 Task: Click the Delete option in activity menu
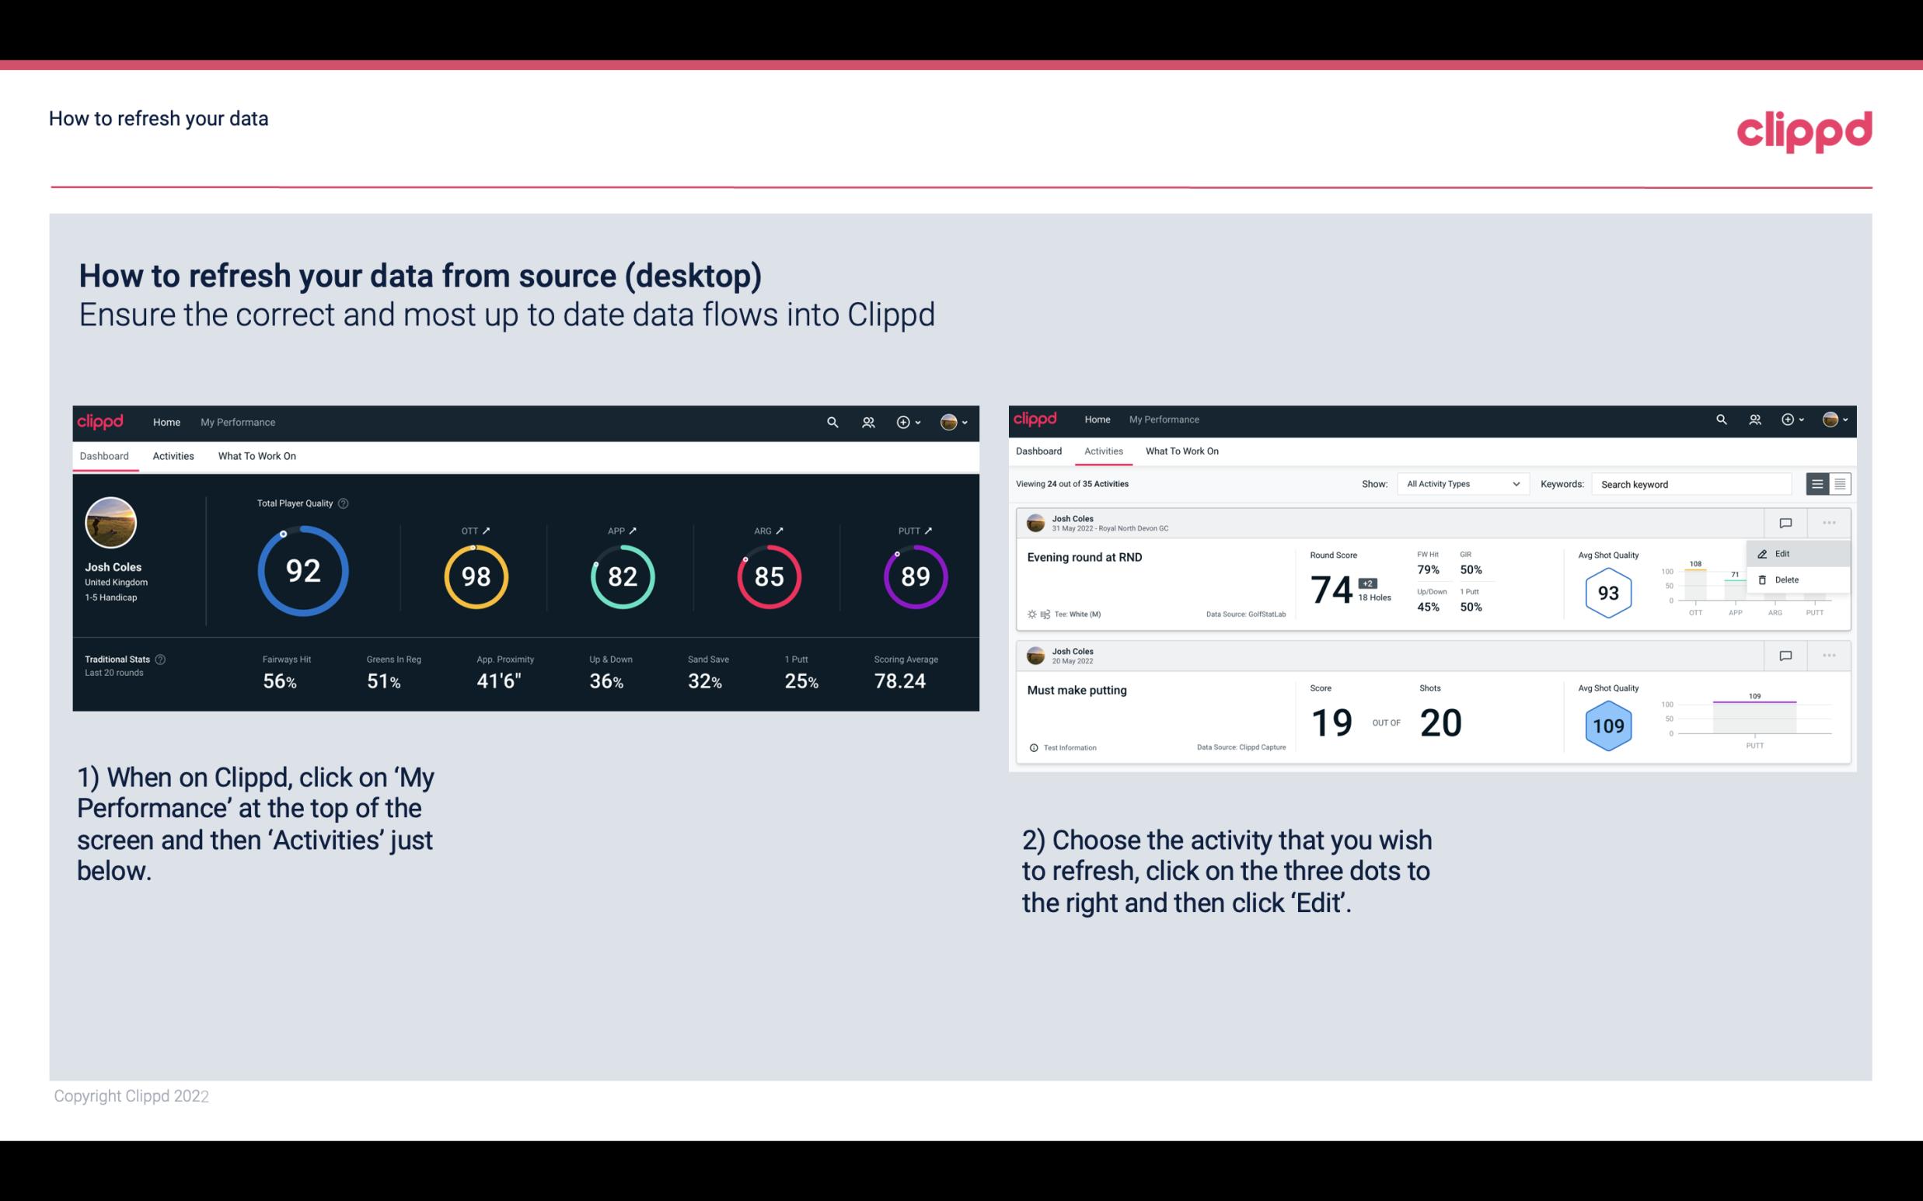click(1789, 580)
